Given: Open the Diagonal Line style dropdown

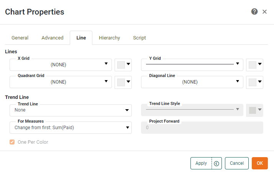Looking at the screenshot, I should [192, 82].
